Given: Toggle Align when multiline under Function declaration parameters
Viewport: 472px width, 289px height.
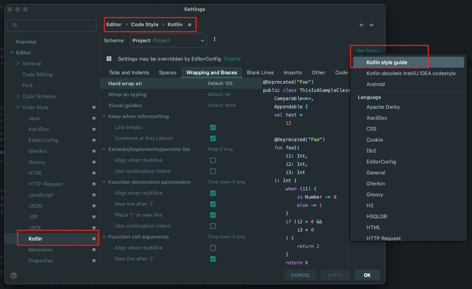Looking at the screenshot, I should (213, 193).
